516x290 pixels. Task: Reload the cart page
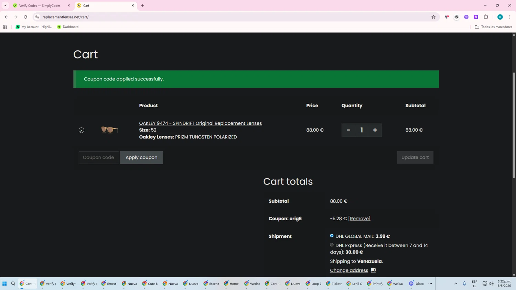pos(25,17)
